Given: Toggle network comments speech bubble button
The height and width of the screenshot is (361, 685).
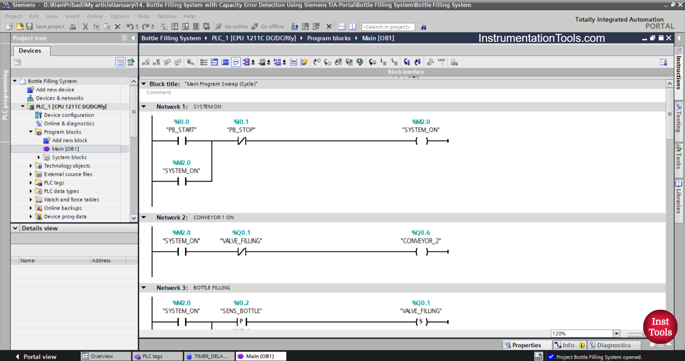Looking at the screenshot, I should pyautogui.click(x=236, y=62).
